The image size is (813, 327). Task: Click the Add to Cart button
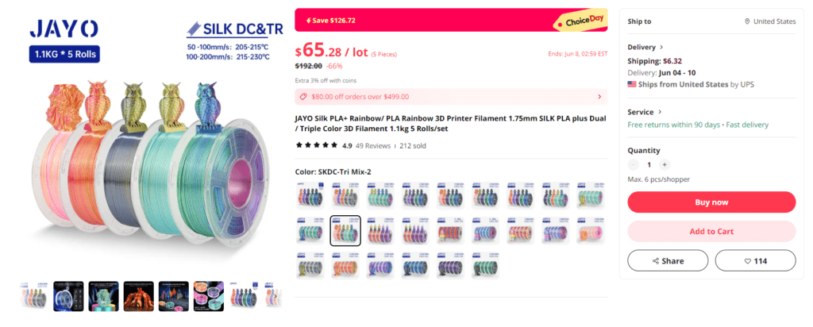(x=711, y=231)
